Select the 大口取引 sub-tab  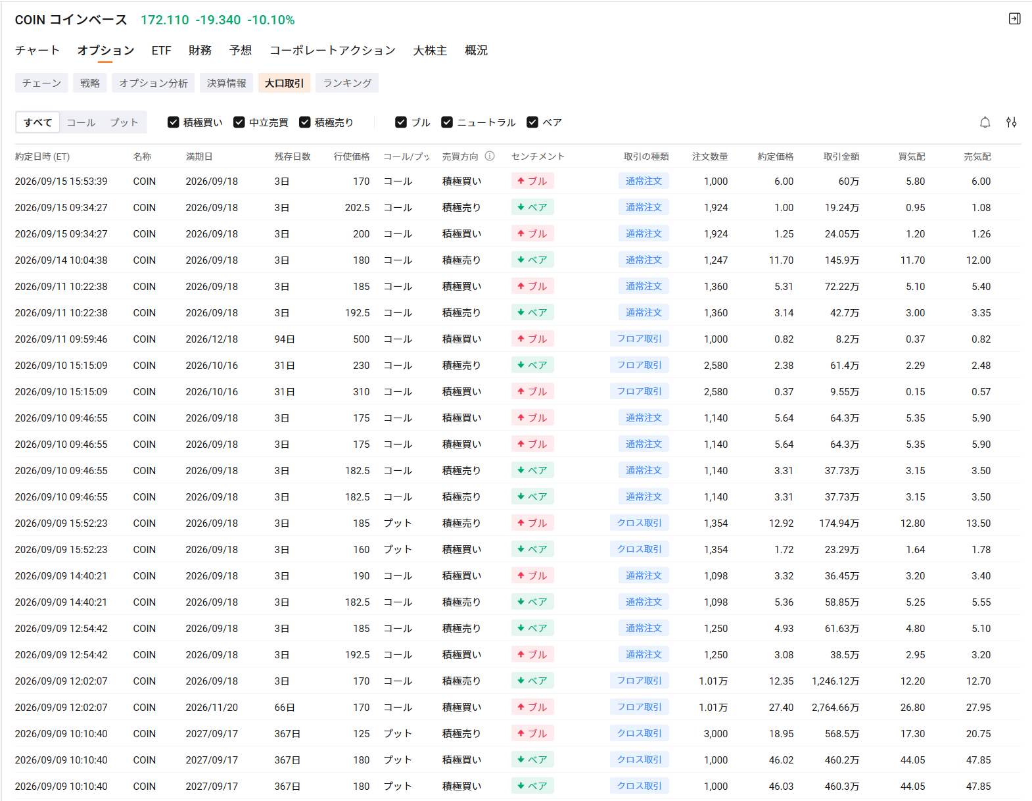[284, 83]
